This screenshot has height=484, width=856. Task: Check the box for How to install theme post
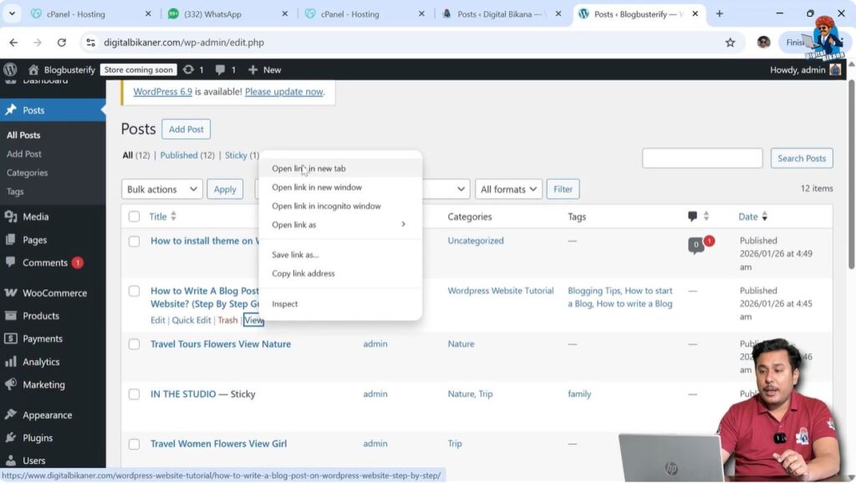pos(134,242)
